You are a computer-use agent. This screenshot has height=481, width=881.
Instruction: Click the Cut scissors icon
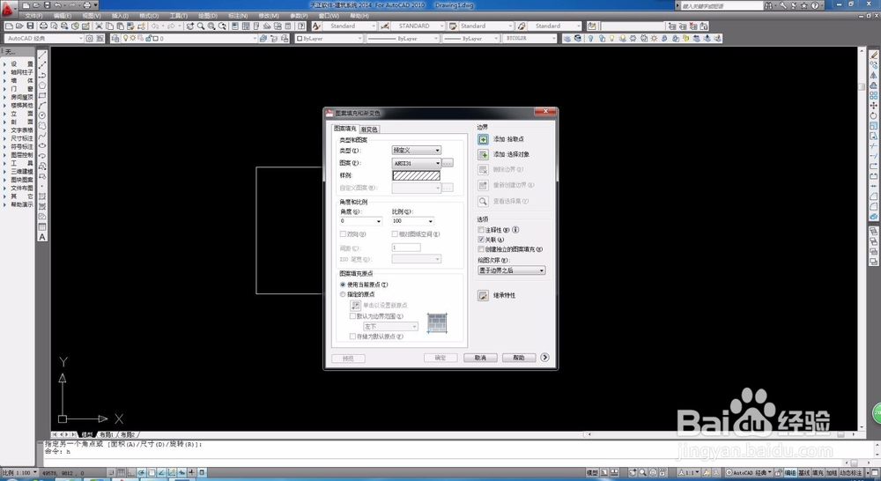click(99, 26)
